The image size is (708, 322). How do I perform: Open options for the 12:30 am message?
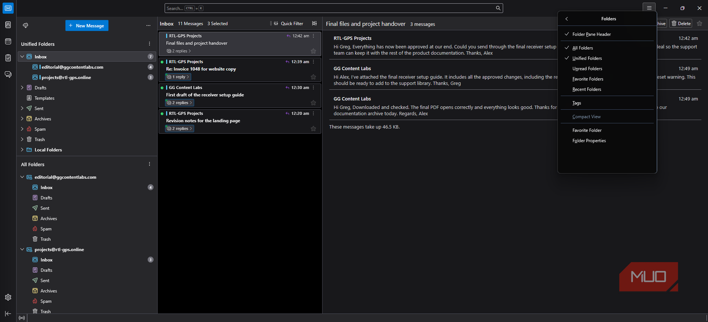tap(313, 87)
